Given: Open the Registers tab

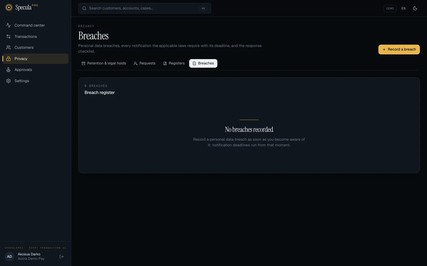Looking at the screenshot, I should tap(174, 63).
